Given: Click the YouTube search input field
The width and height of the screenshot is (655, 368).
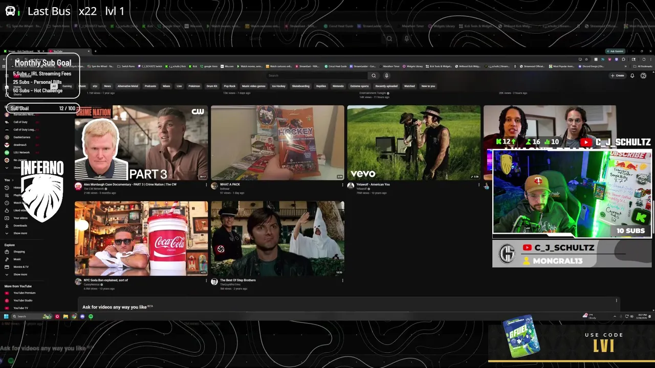Looking at the screenshot, I should [x=317, y=76].
